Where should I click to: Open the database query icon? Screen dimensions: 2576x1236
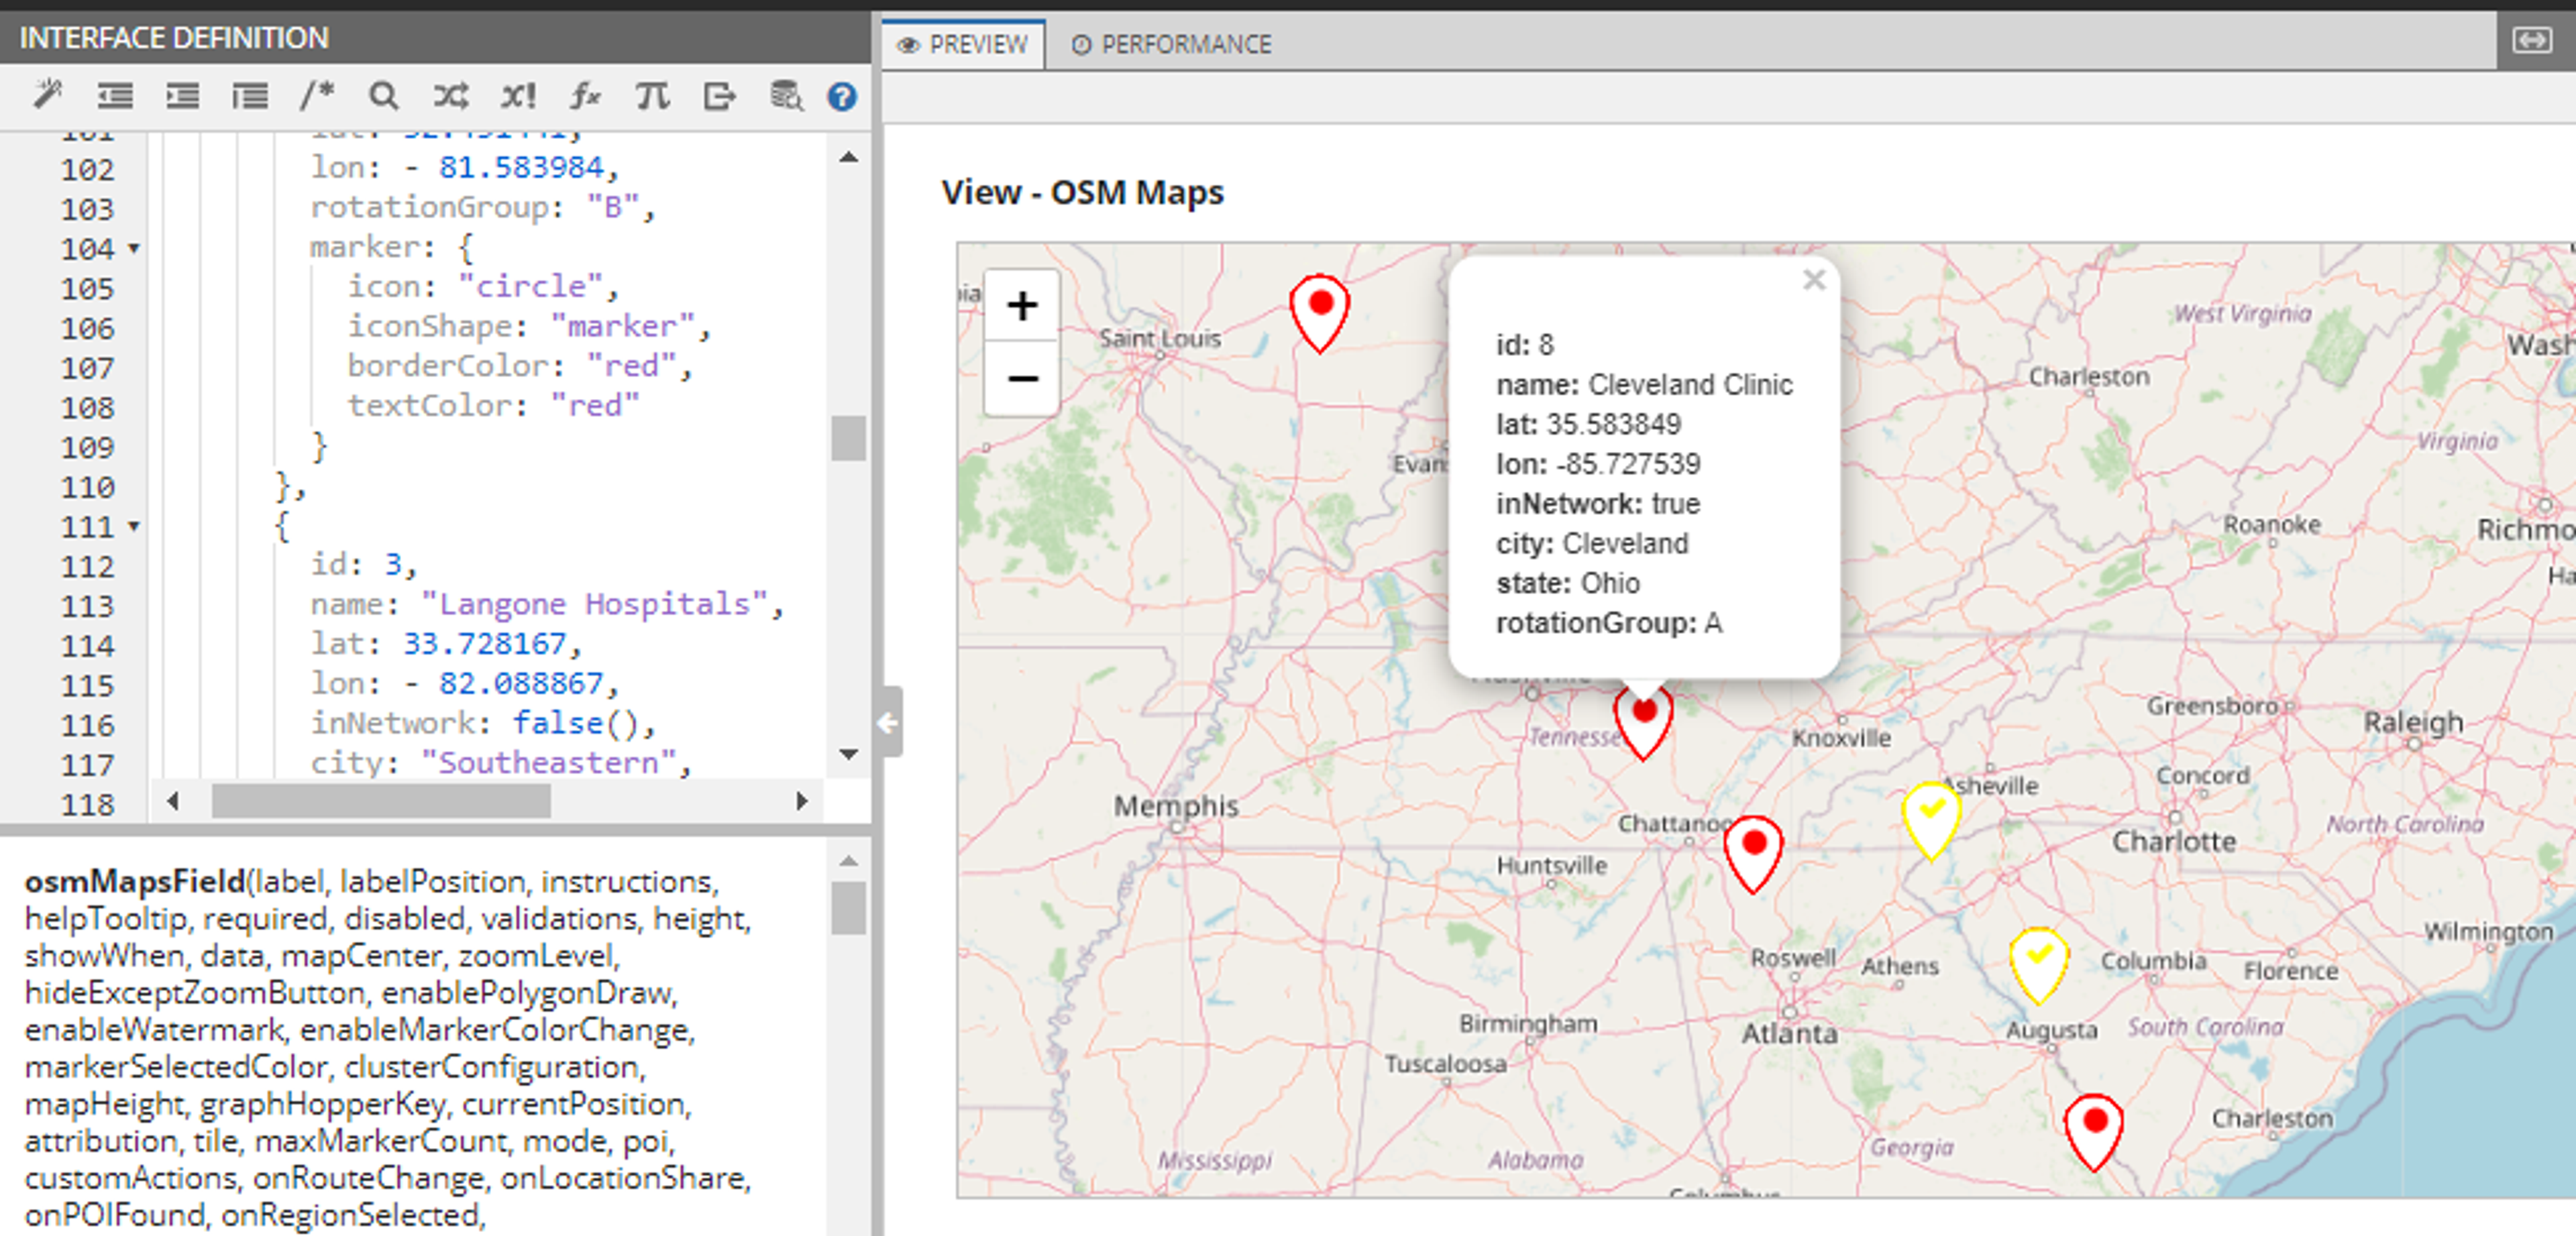click(786, 95)
